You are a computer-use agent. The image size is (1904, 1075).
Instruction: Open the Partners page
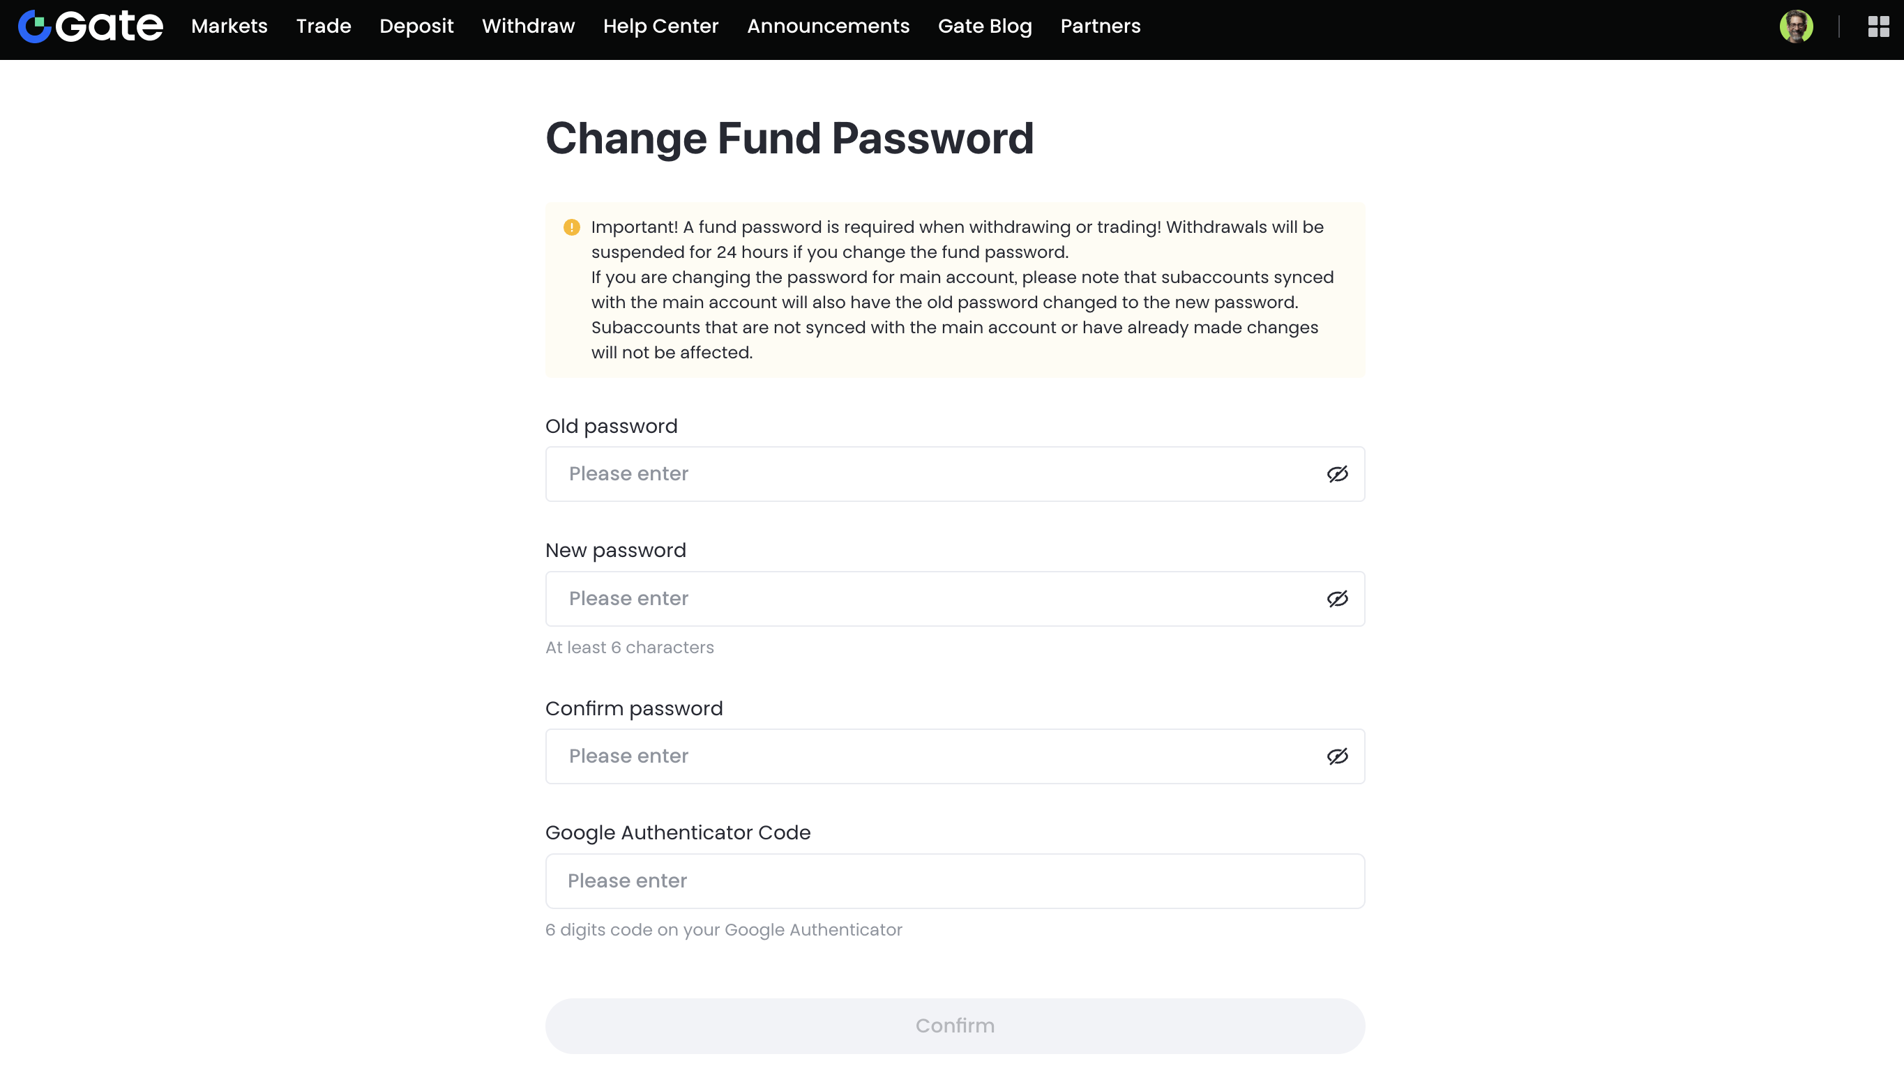[x=1100, y=26]
